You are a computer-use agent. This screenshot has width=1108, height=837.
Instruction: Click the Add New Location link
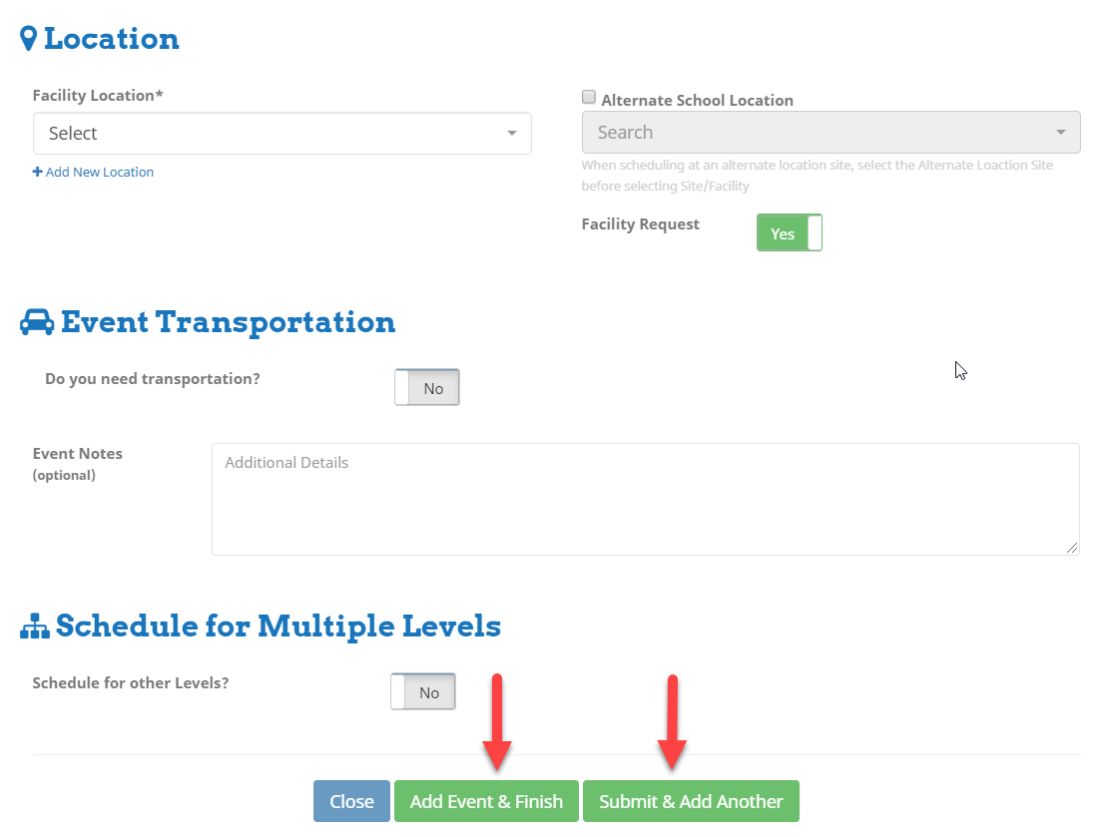(99, 172)
